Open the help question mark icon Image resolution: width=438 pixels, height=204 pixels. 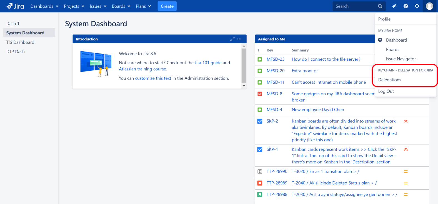pos(406,6)
